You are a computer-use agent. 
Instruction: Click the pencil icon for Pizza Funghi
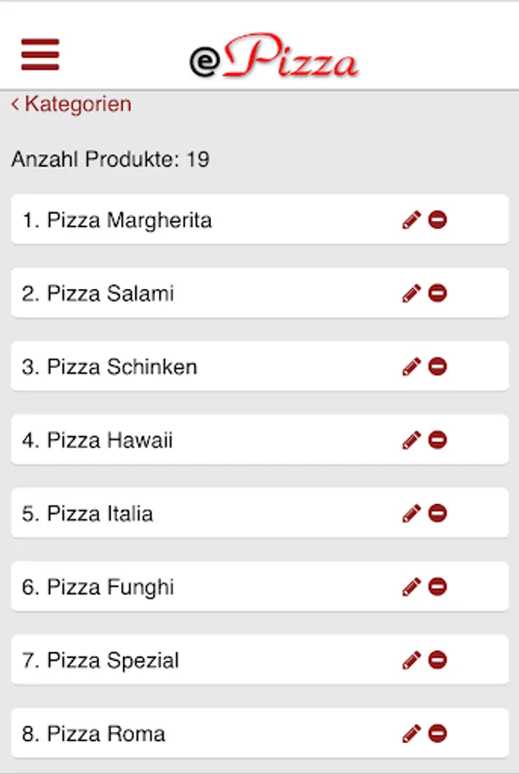click(411, 587)
